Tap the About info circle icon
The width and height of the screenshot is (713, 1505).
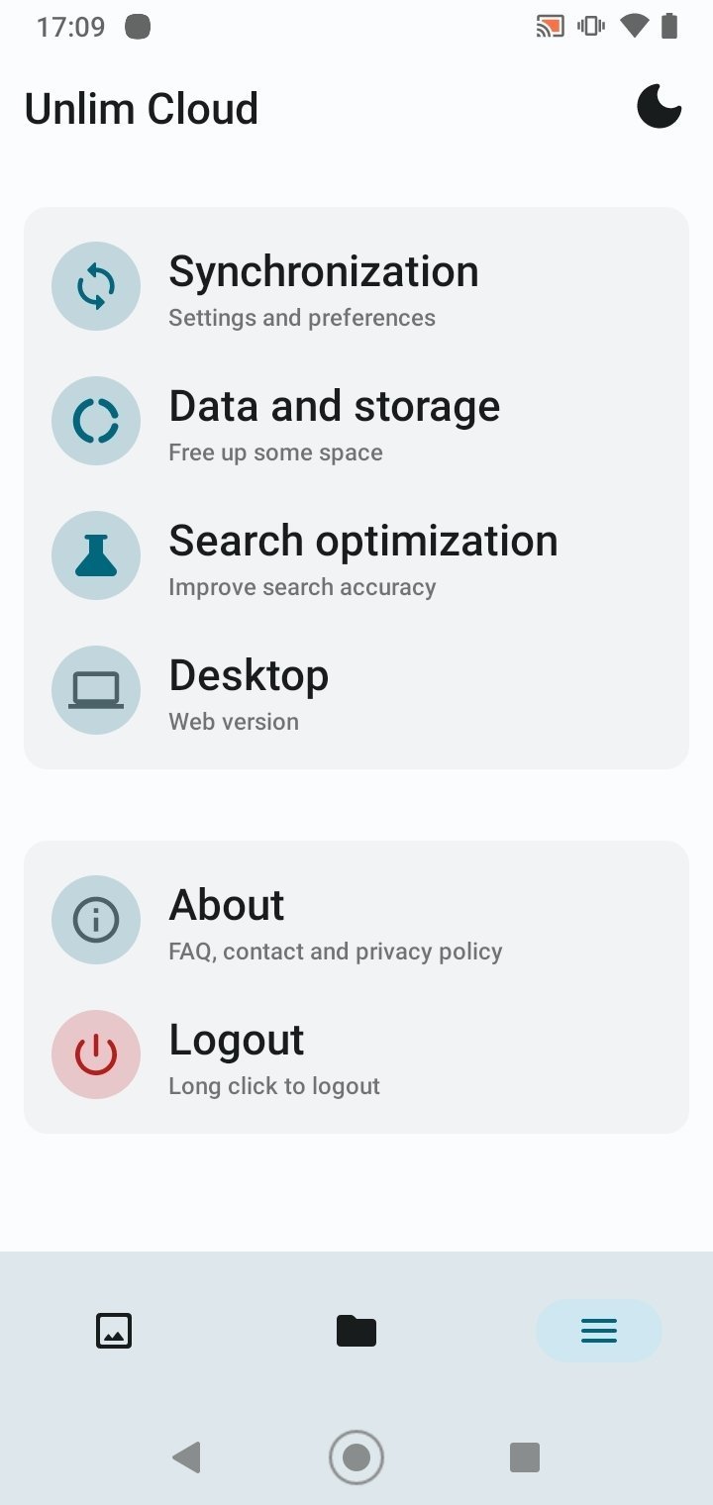(96, 920)
